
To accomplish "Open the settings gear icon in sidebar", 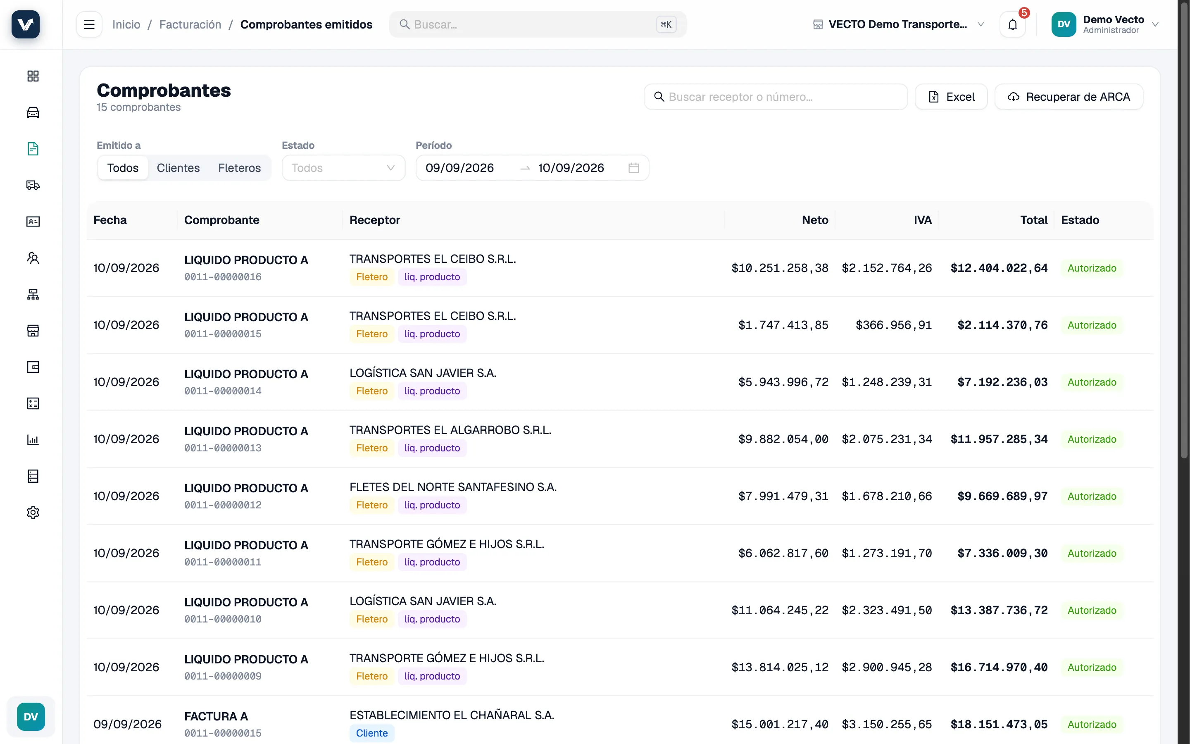I will [x=33, y=513].
